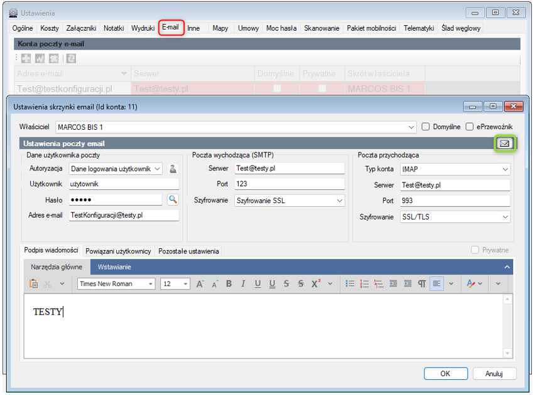Screen dimensions: 535x395
Task: Open the SMTP Szyfrowanie SSL dropdown
Action: pyautogui.click(x=340, y=201)
